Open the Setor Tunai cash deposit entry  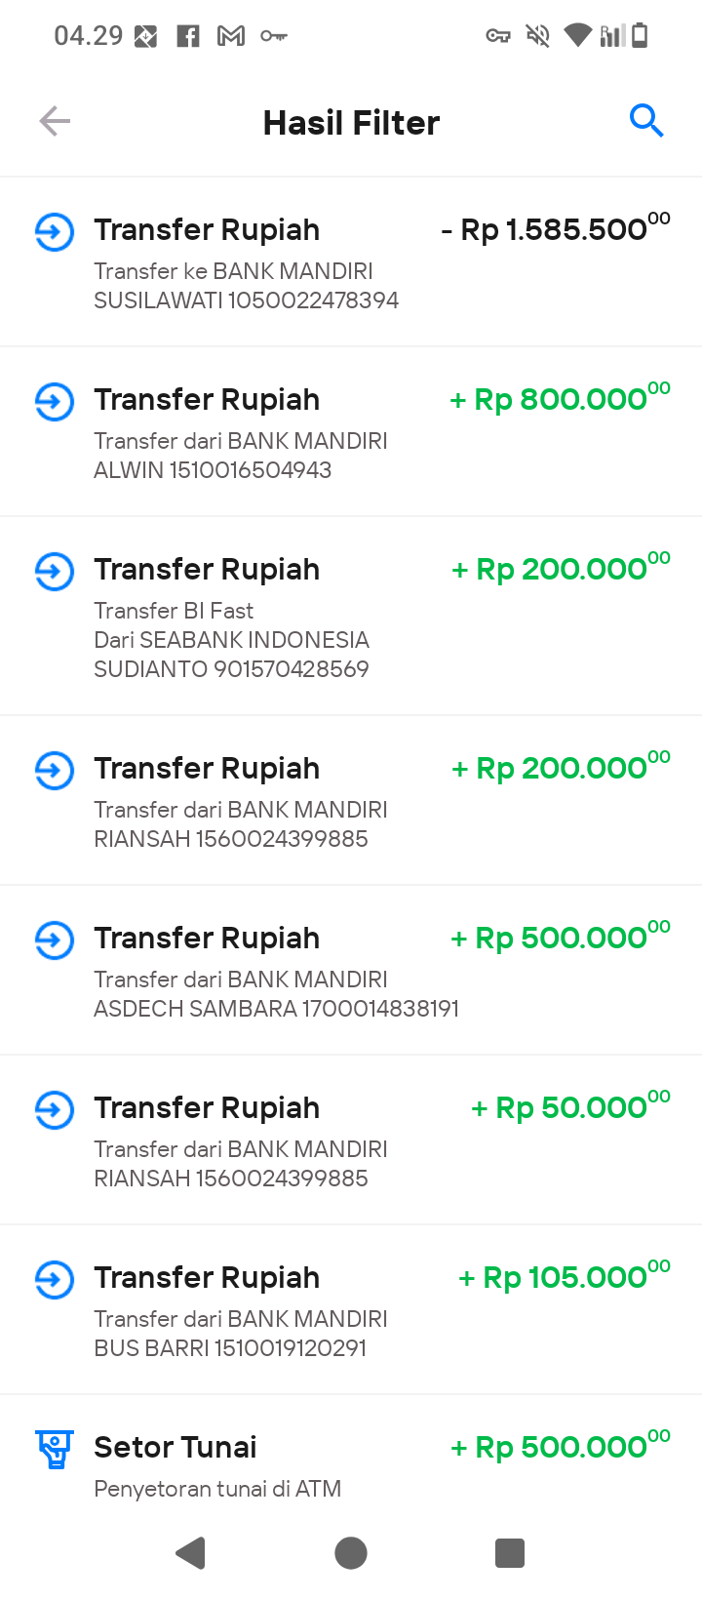(x=351, y=1454)
